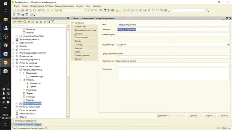Open the Сервис menu

pyautogui.click(x=79, y=6)
